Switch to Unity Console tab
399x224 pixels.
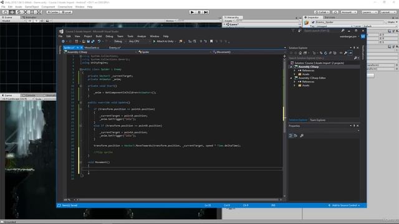coord(30,95)
